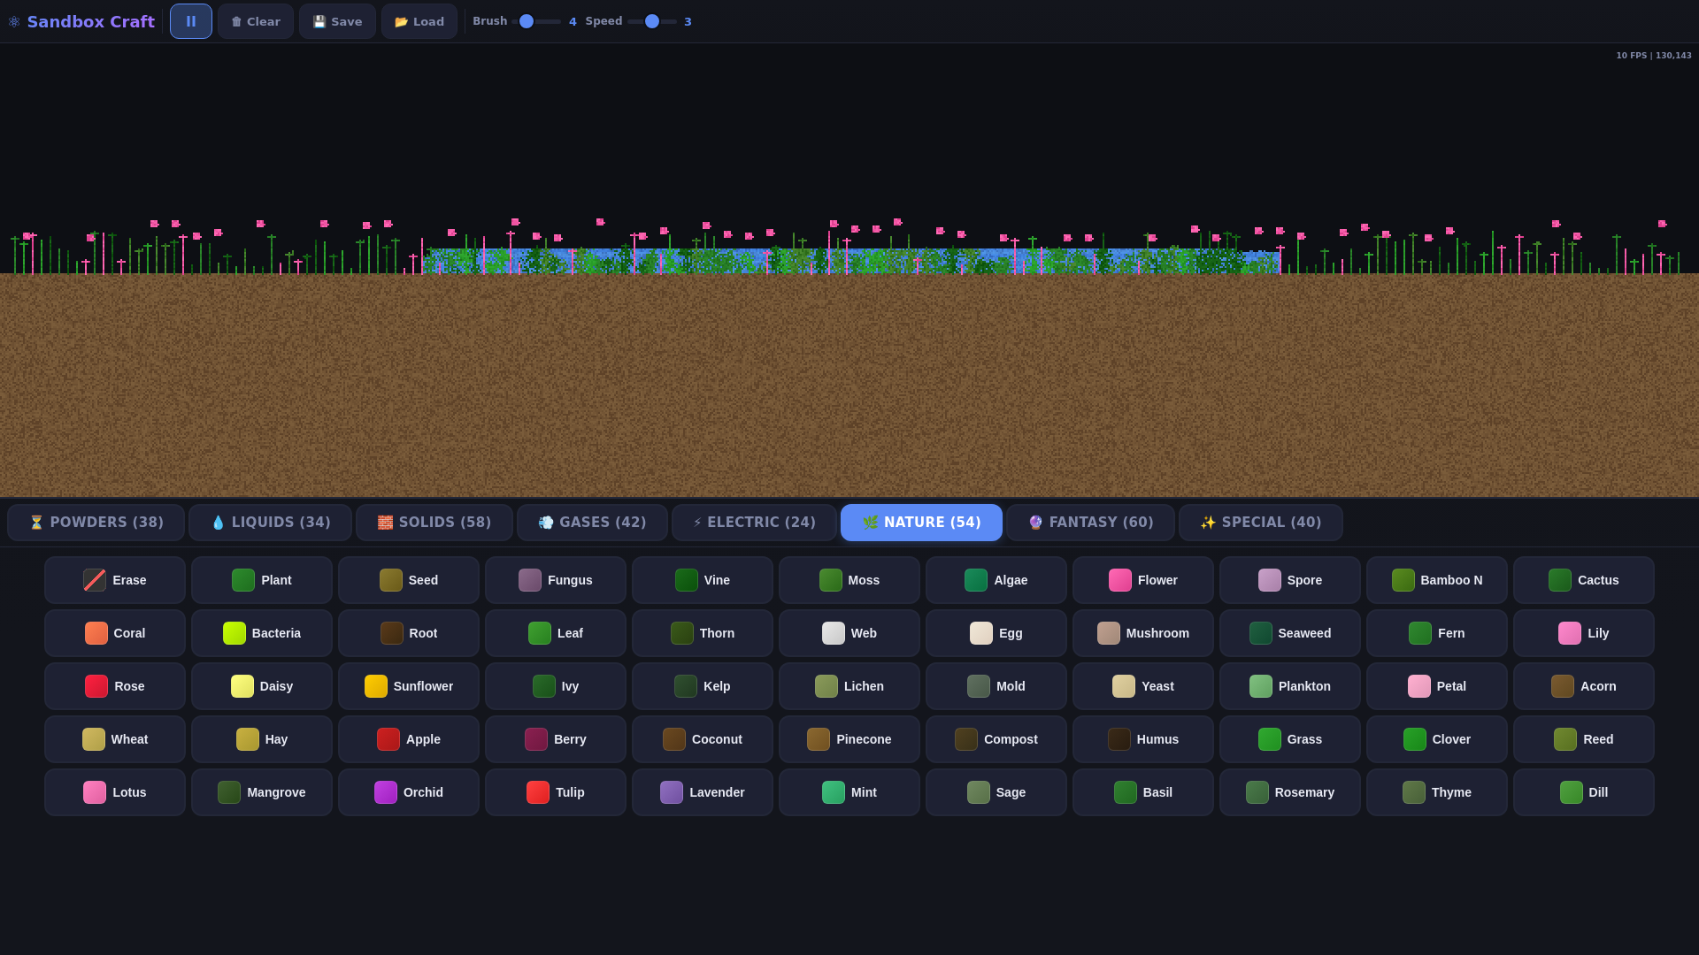
Task: Choose the Acorn element
Action: pos(1584,686)
